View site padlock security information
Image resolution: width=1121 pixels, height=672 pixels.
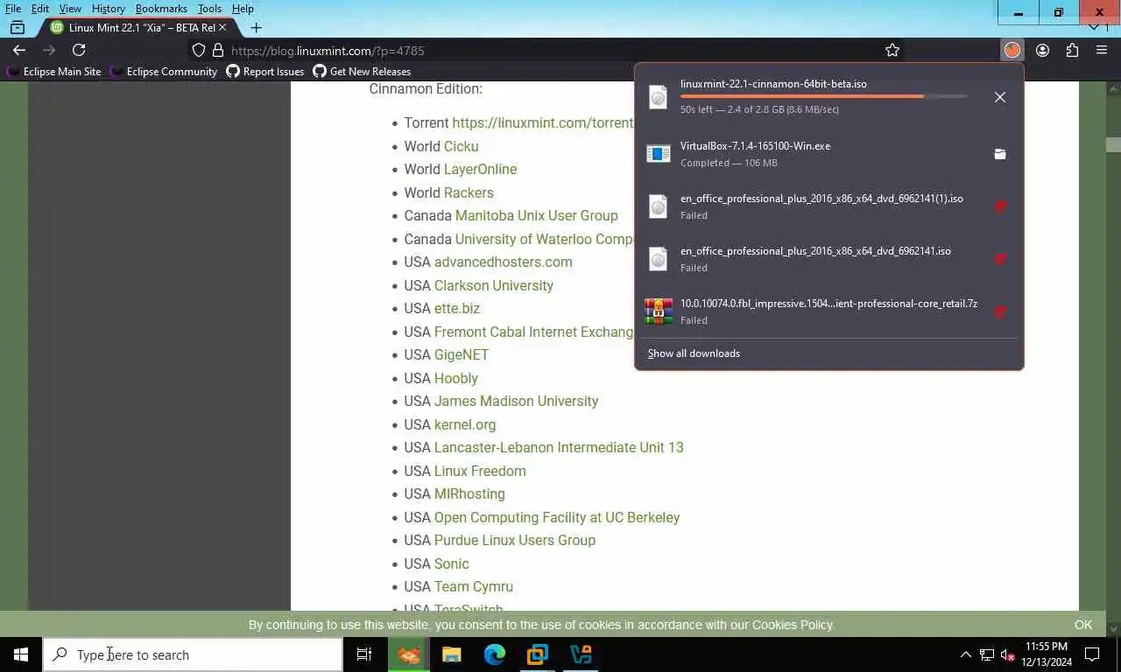(x=218, y=50)
